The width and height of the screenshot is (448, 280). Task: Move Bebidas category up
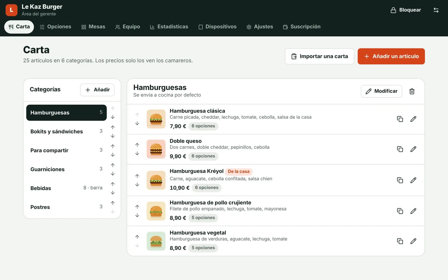pos(113,184)
